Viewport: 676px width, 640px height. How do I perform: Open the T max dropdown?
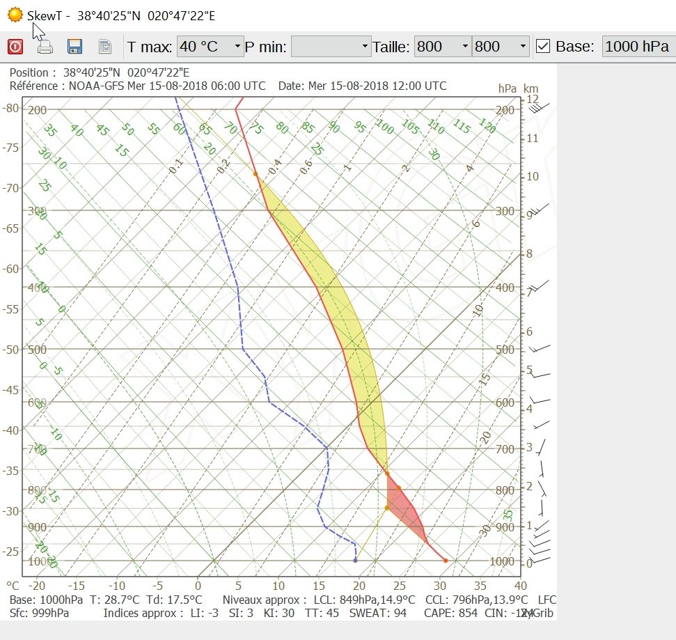coord(210,46)
